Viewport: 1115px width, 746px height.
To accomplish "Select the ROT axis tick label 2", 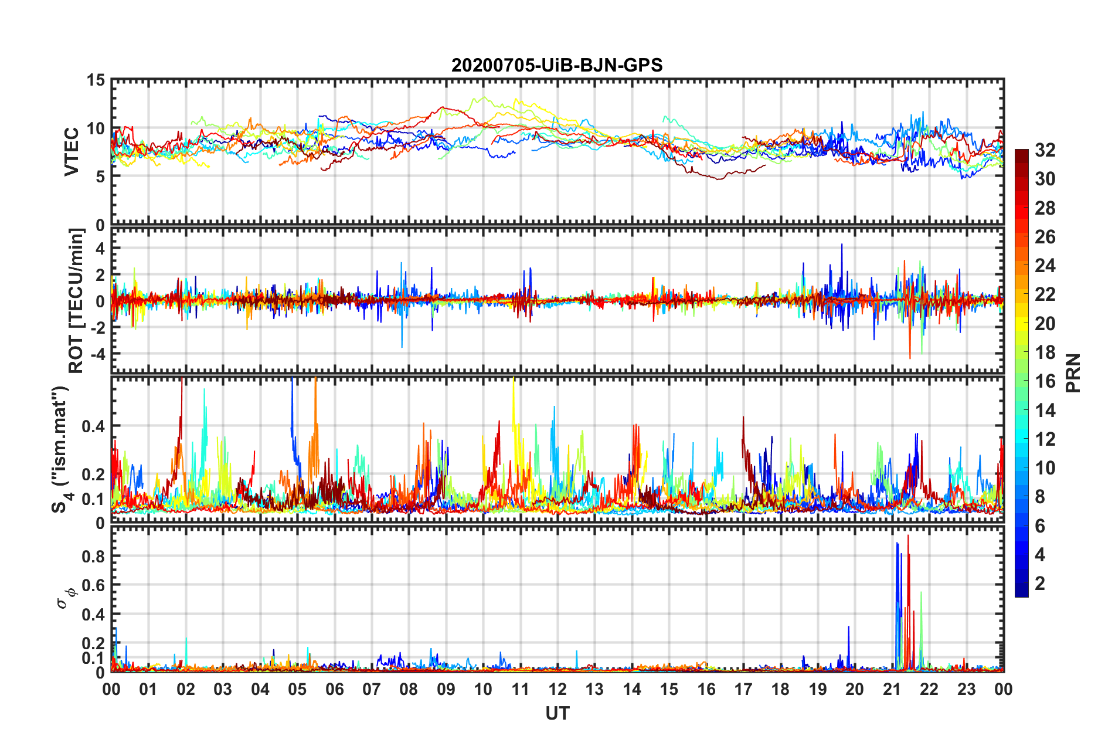I will point(100,275).
